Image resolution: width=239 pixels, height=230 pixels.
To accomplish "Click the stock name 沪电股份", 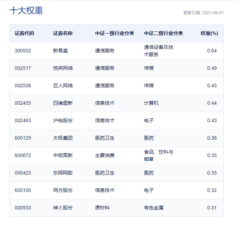I will tap(63, 120).
